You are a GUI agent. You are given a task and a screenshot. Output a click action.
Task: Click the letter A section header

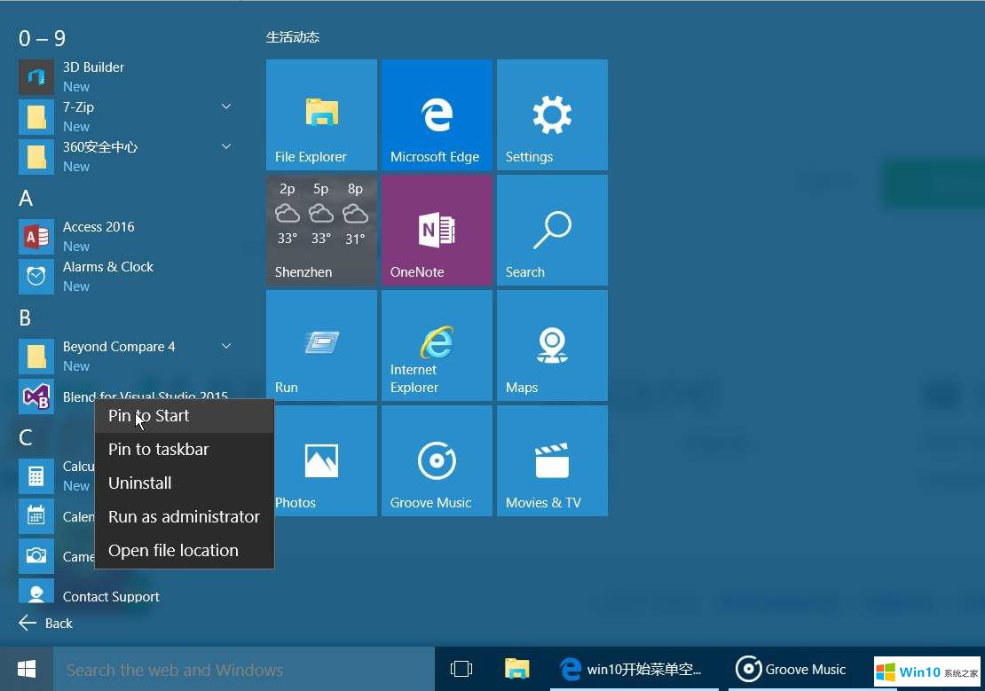pos(26,199)
